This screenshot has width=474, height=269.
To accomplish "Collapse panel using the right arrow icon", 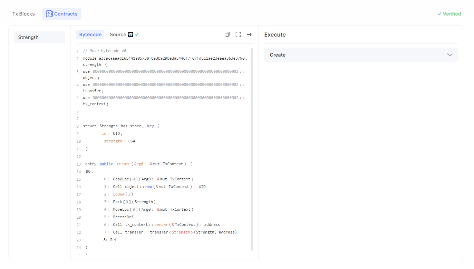I will pyautogui.click(x=249, y=34).
